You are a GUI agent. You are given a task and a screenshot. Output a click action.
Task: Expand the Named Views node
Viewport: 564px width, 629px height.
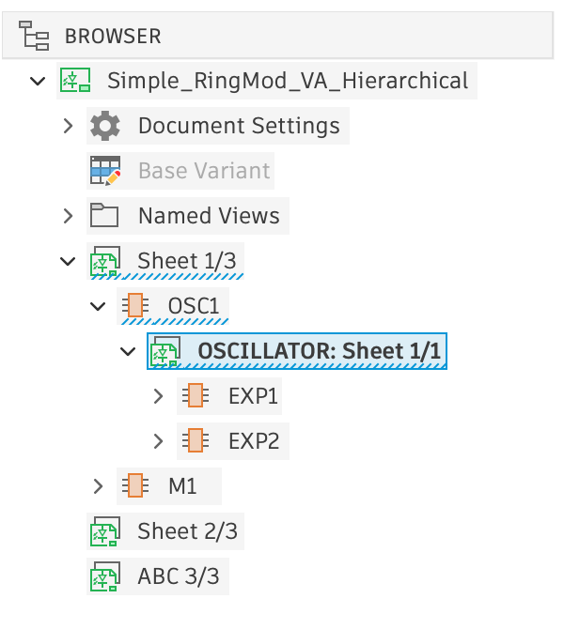pyautogui.click(x=69, y=216)
